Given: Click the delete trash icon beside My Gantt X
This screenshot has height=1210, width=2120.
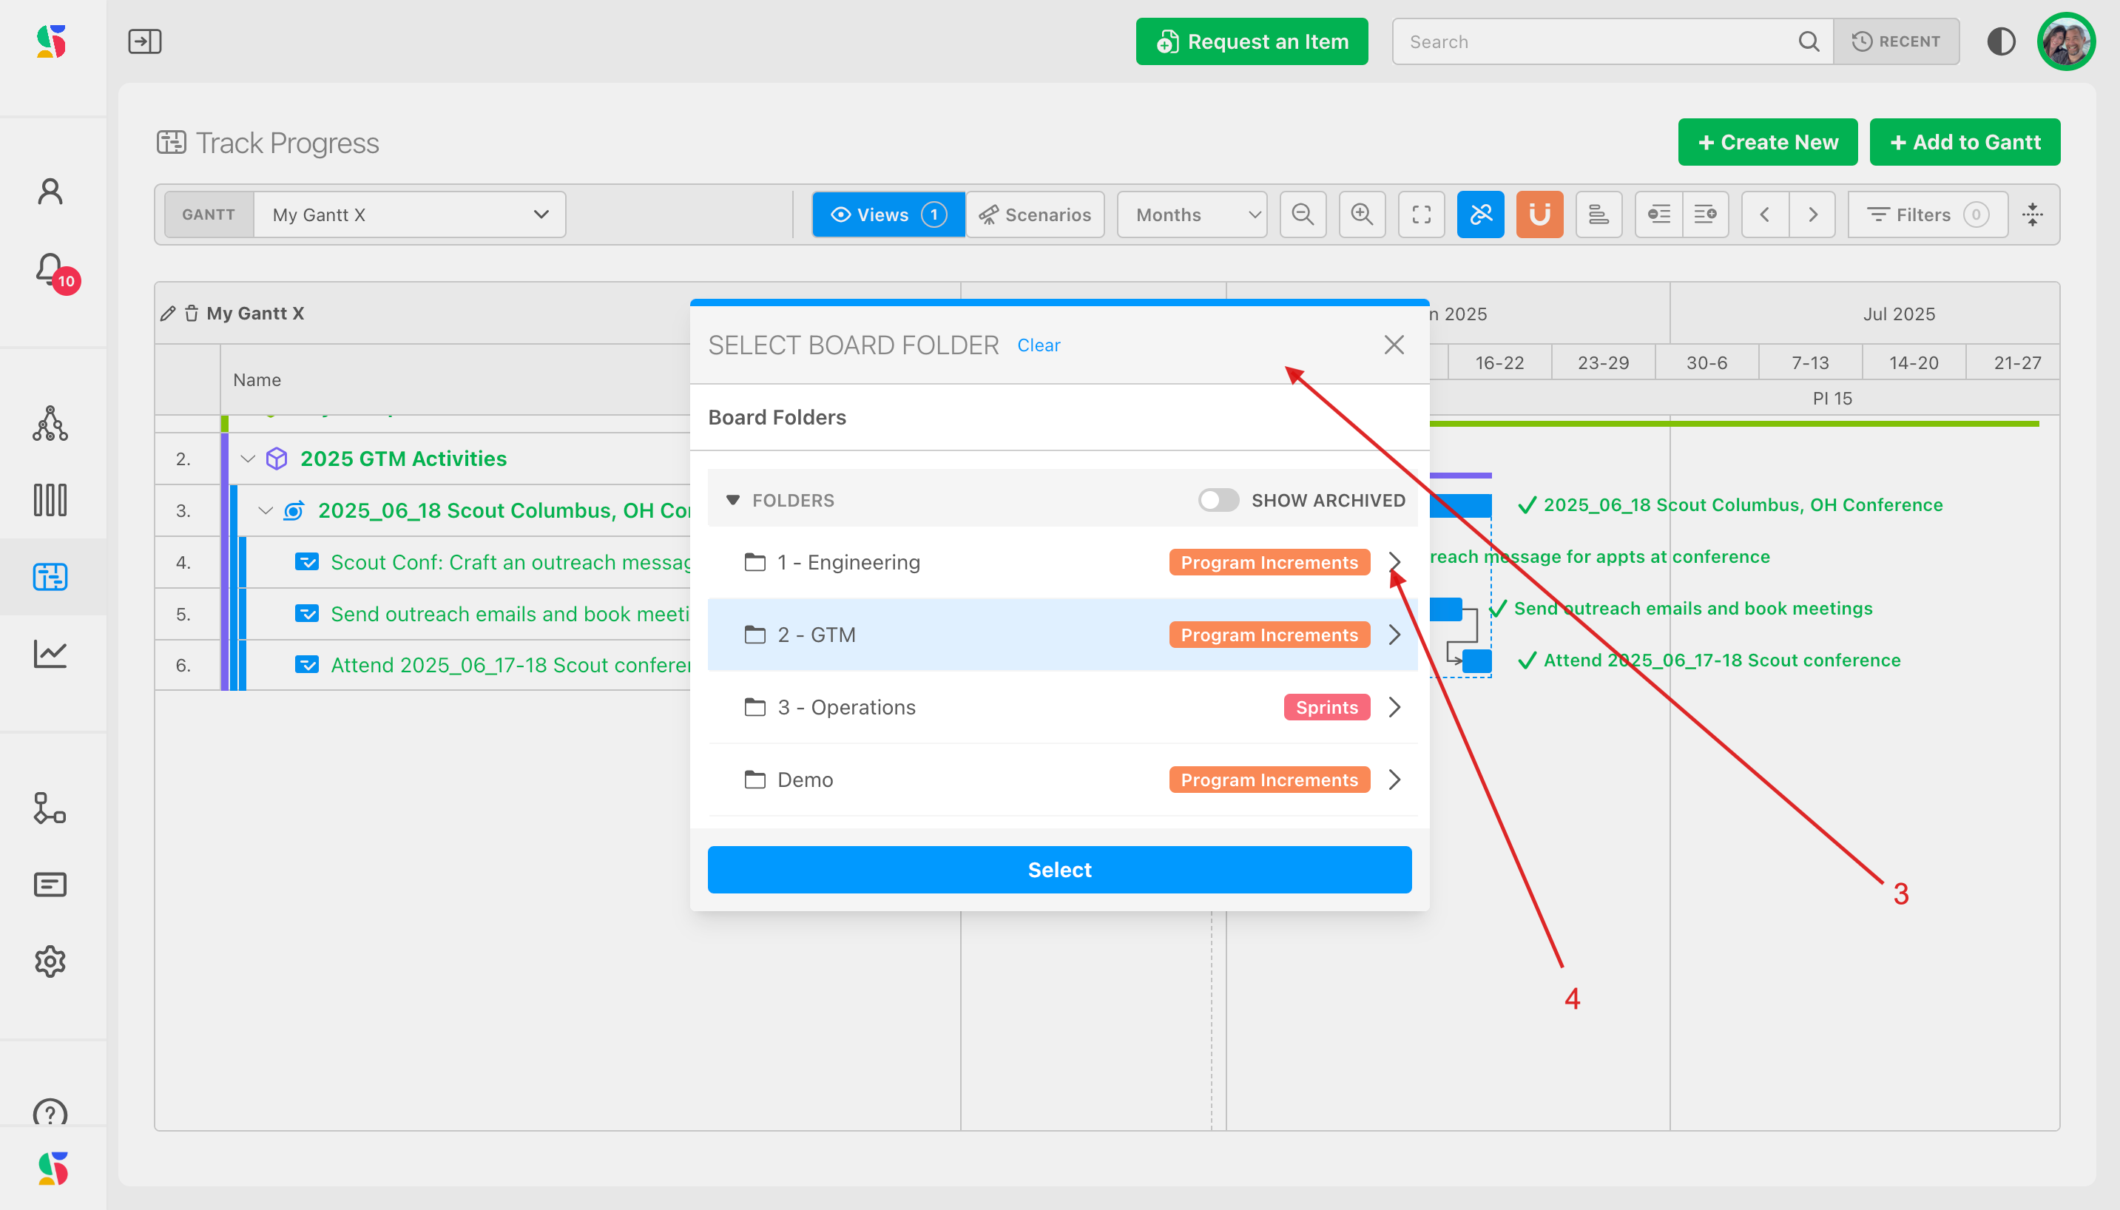Looking at the screenshot, I should pos(191,314).
